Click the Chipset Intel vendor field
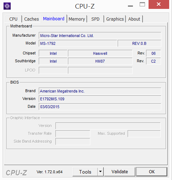 pos(53,53)
